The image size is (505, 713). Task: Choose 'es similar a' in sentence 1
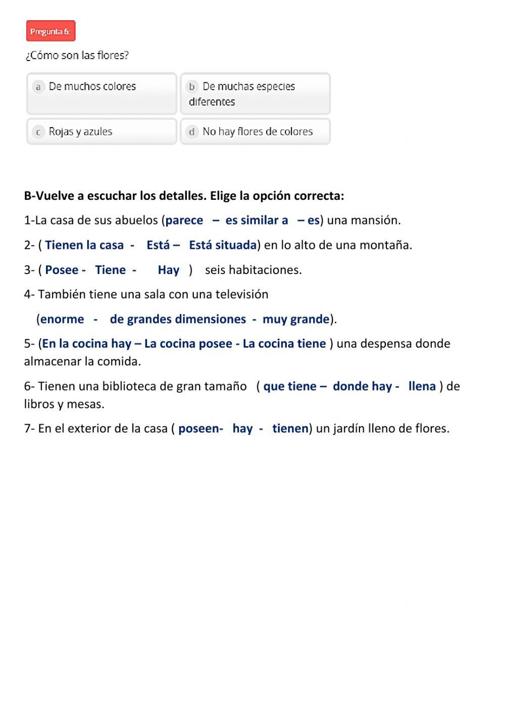[257, 221]
